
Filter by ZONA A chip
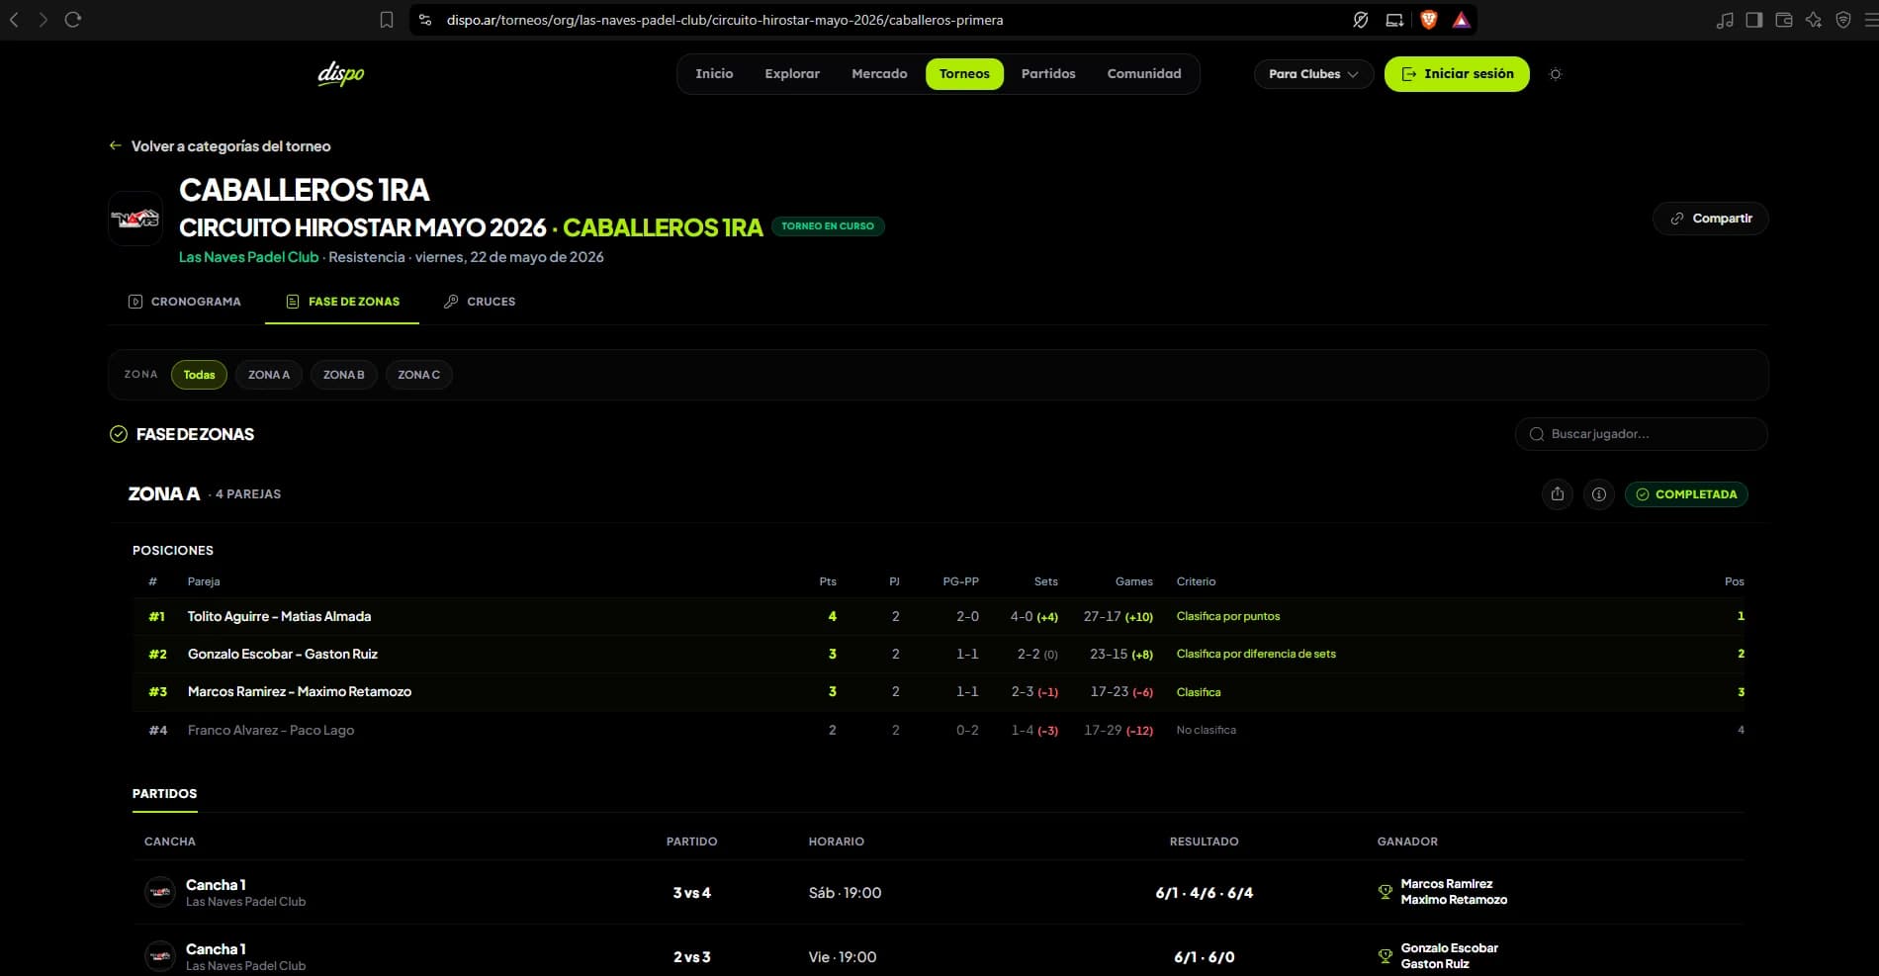pyautogui.click(x=269, y=375)
